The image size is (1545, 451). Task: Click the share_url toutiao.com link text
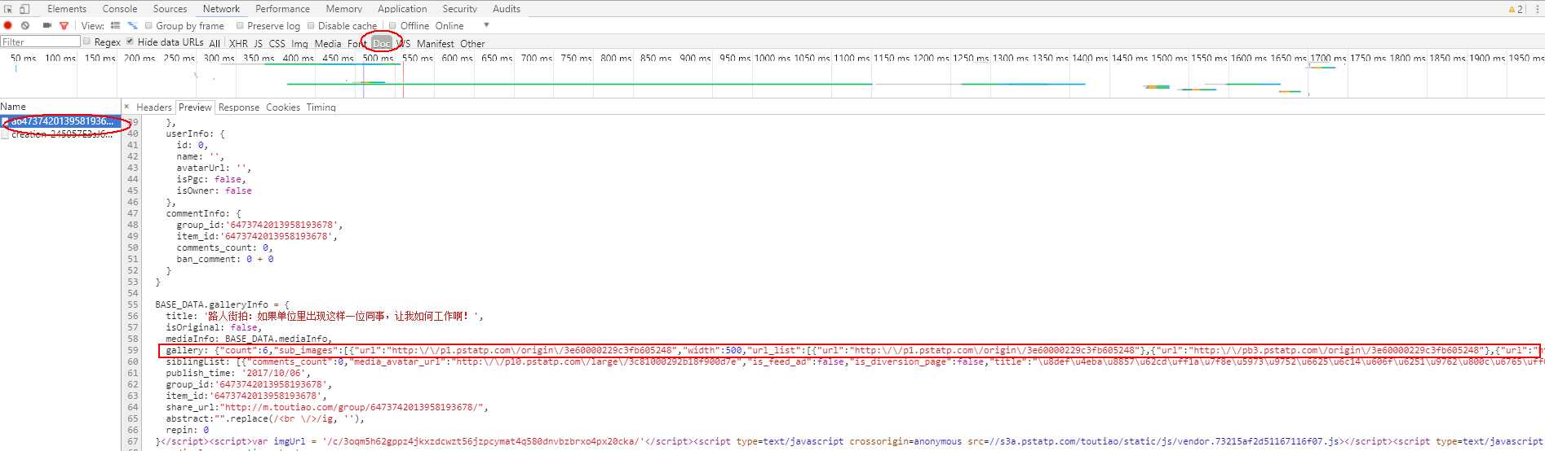[x=355, y=407]
